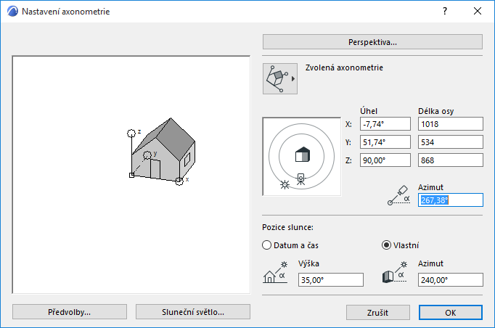This screenshot has height=328, width=495.
Task: Click the Úhel column label
Action: click(x=369, y=111)
